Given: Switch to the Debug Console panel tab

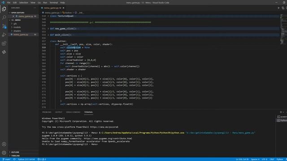Looking at the screenshot, I should 73,112.
